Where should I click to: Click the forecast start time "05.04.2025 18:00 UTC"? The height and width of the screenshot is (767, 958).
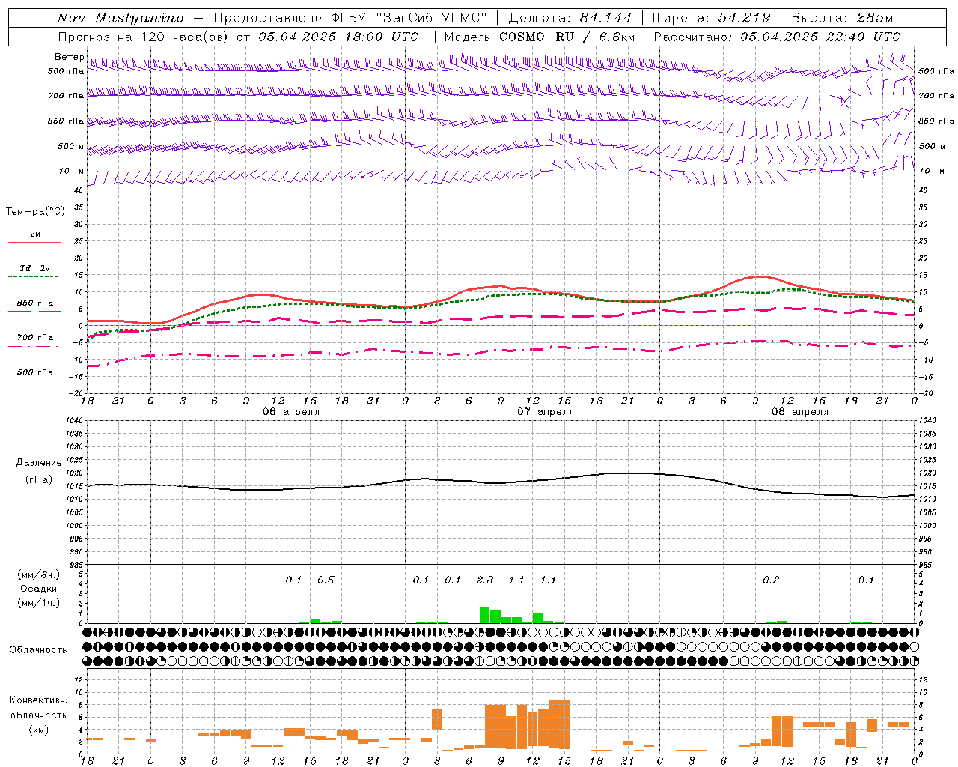[338, 37]
